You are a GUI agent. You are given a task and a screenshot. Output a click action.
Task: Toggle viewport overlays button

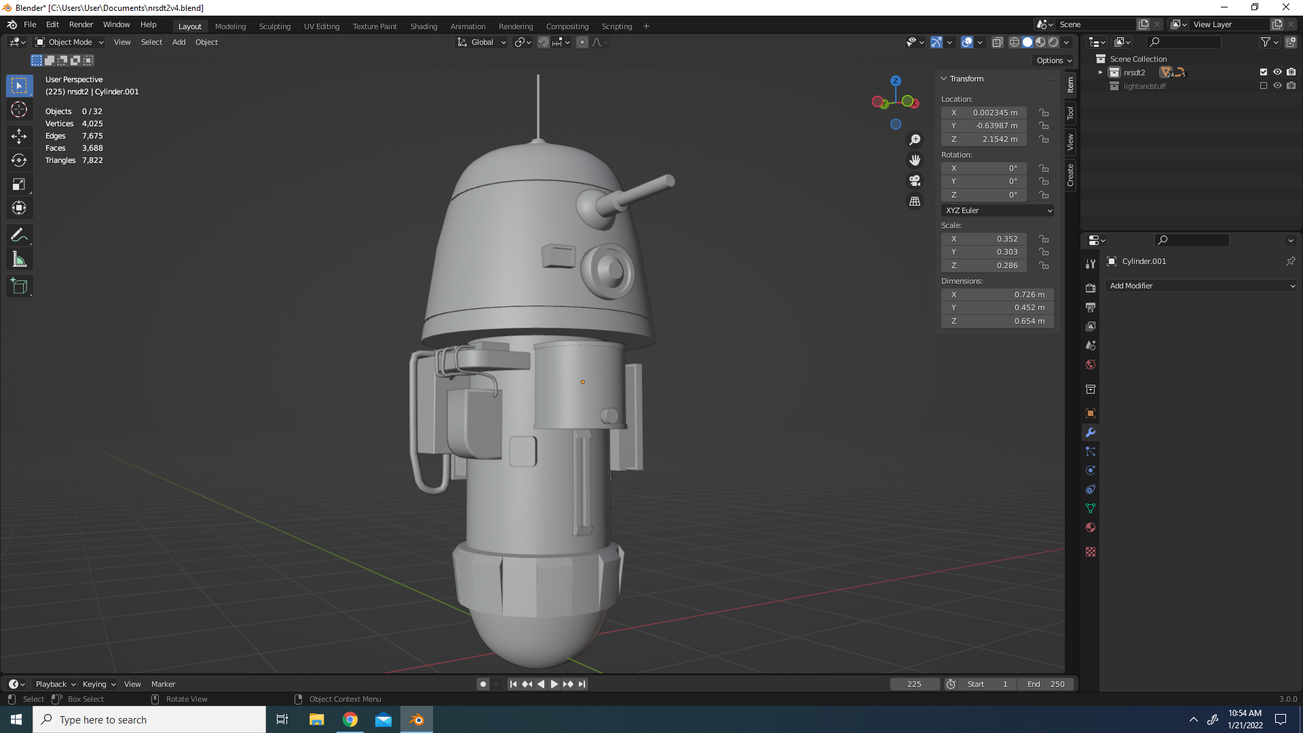[x=967, y=42]
